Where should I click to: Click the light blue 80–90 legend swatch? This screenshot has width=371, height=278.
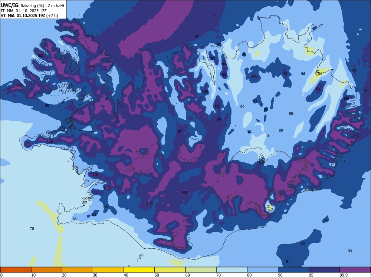(x=263, y=270)
